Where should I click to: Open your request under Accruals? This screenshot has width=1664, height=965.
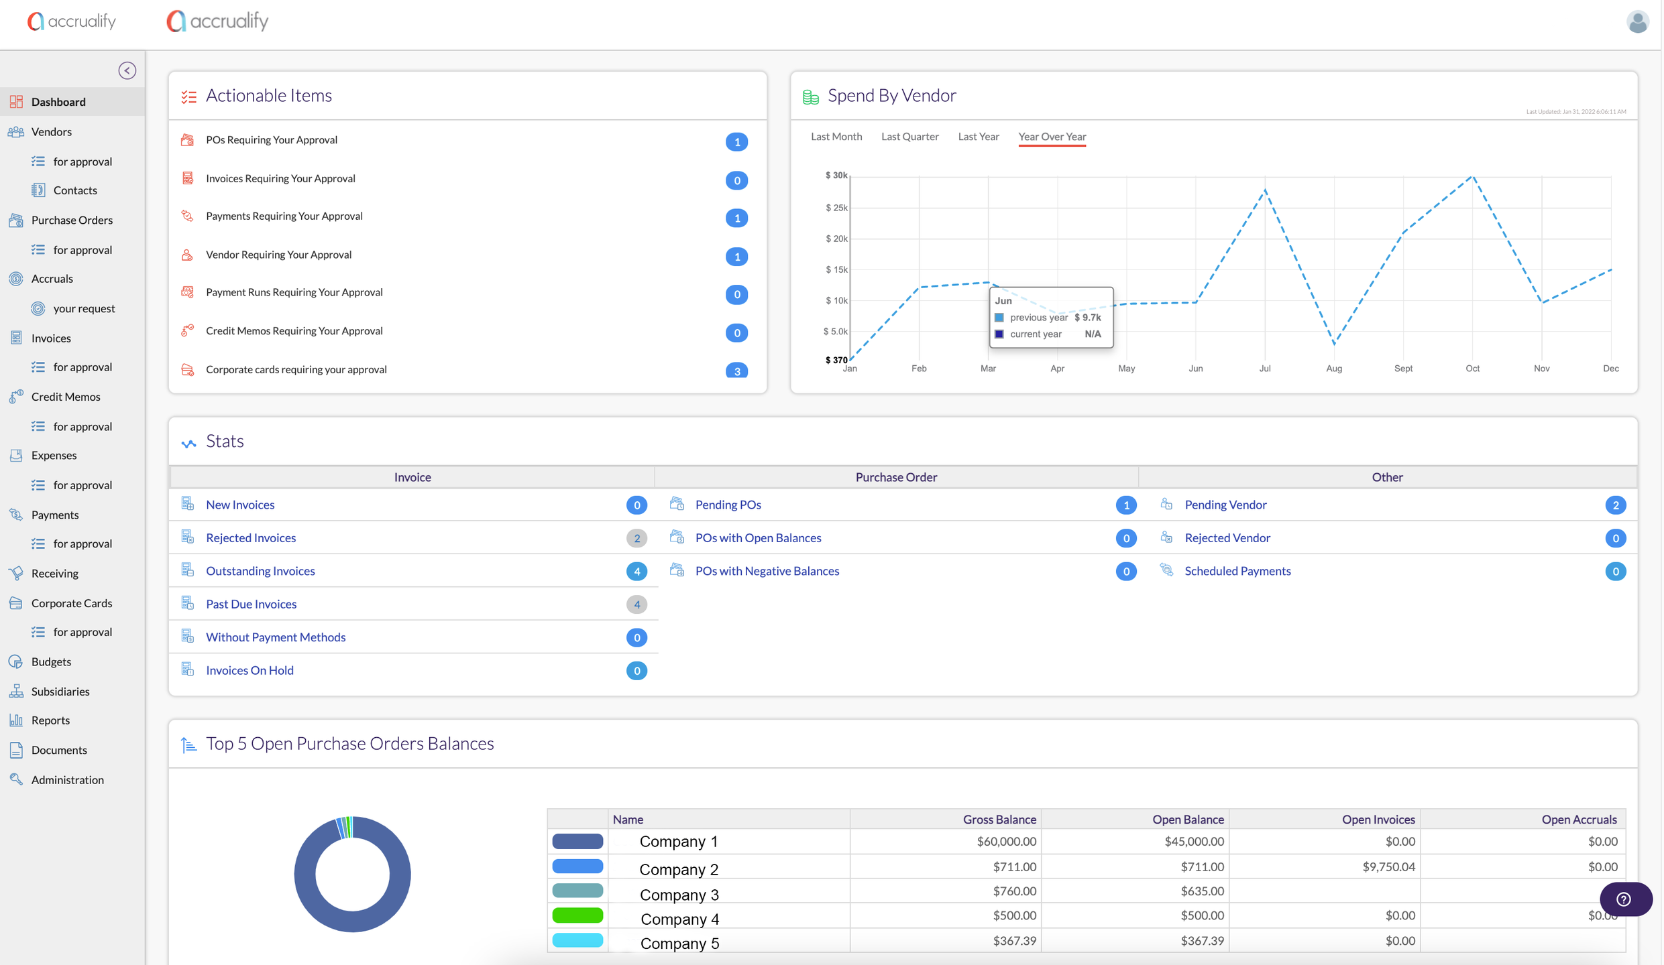point(84,308)
